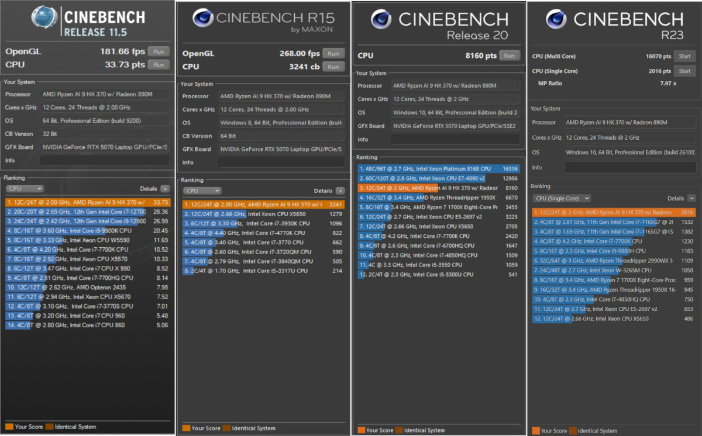Screen dimensions: 702x436
Task: Open the CPU (Single Core) dropdown in R23
Action: click(x=562, y=199)
